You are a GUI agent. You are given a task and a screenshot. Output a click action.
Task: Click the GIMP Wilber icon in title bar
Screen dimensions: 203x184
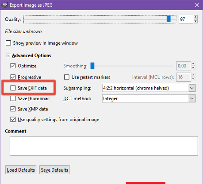(x=4, y=5)
